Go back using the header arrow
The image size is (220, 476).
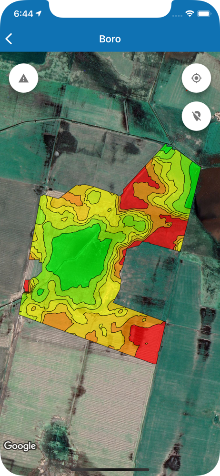pos(9,39)
